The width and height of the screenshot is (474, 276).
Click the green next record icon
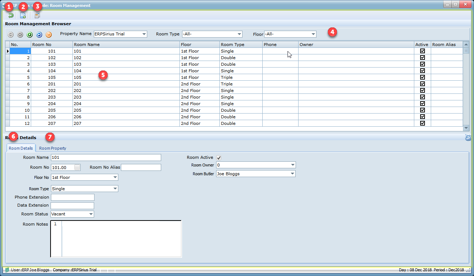(30, 34)
